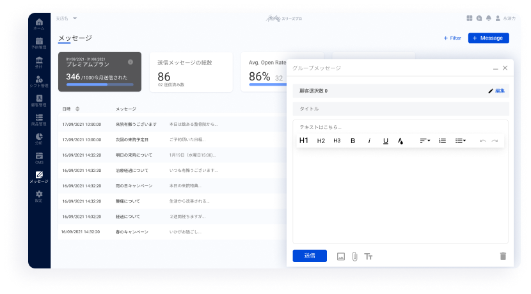This screenshot has width=531, height=294.
Task: Close the group message dialog
Action: (x=505, y=68)
